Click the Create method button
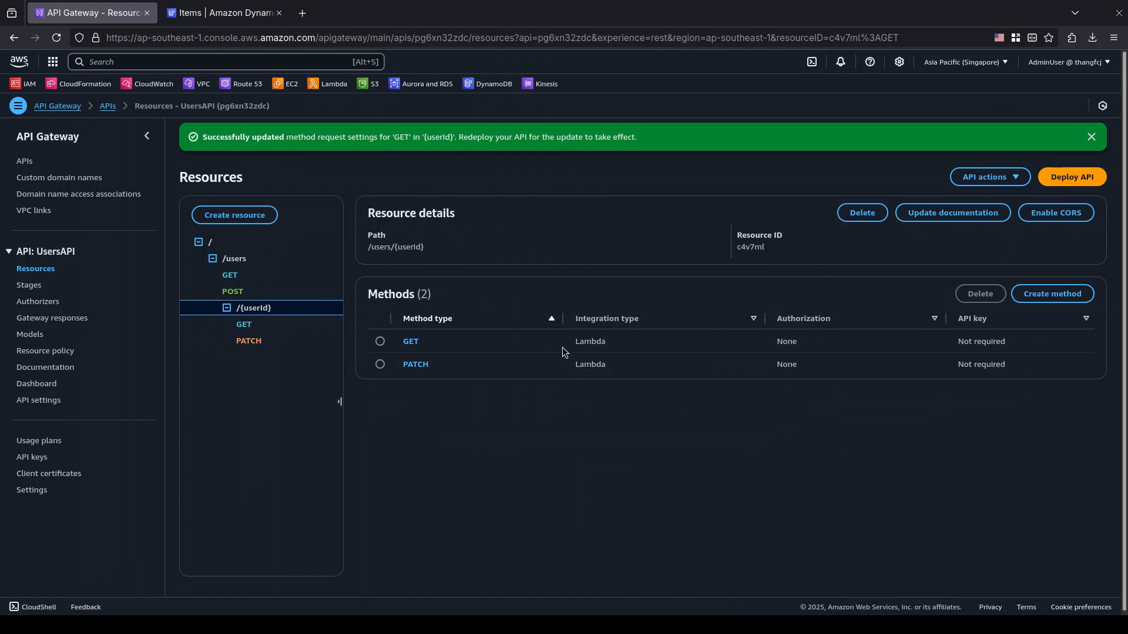 [1052, 294]
